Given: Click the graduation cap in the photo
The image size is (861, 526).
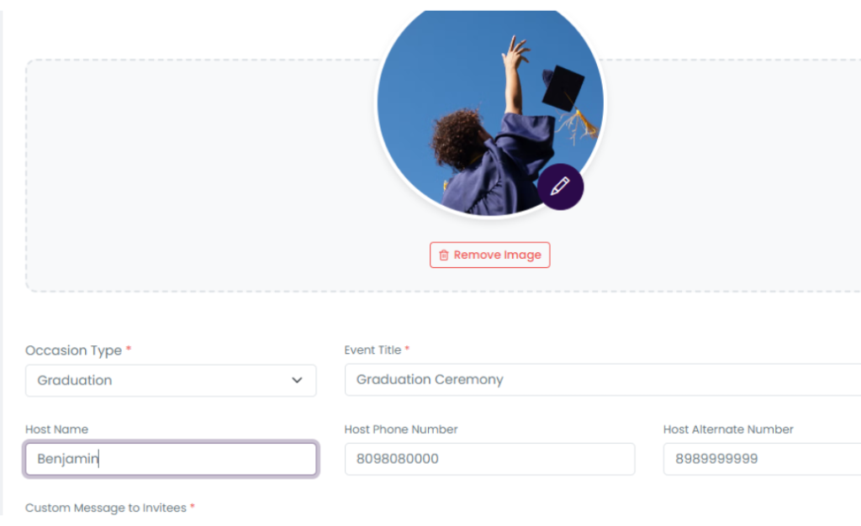Looking at the screenshot, I should pyautogui.click(x=563, y=88).
